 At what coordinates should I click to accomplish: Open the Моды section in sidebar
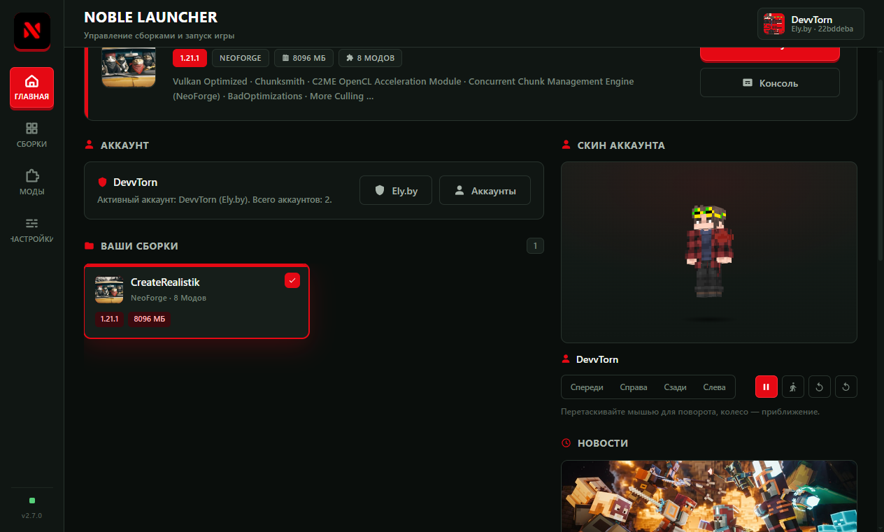[31, 182]
